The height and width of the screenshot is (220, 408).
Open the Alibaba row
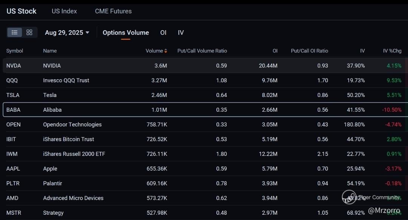[x=52, y=110]
